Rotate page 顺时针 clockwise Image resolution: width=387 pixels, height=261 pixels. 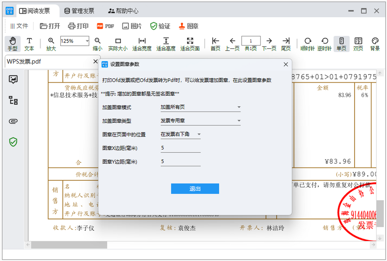[x=308, y=44]
